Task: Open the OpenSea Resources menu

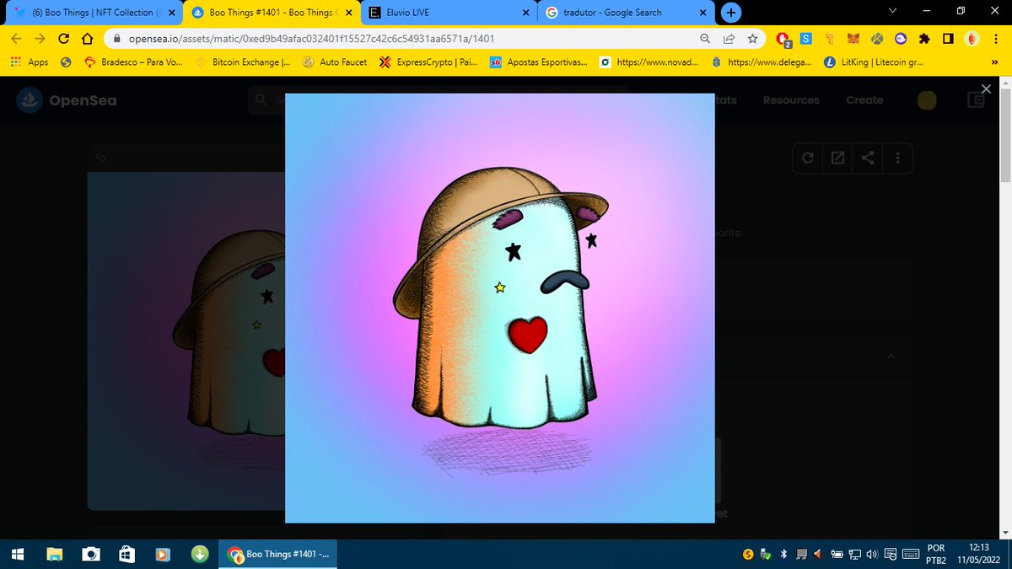Action: pyautogui.click(x=791, y=99)
